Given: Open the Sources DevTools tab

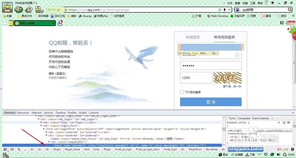Looking at the screenshot, I should (x=49, y=112).
